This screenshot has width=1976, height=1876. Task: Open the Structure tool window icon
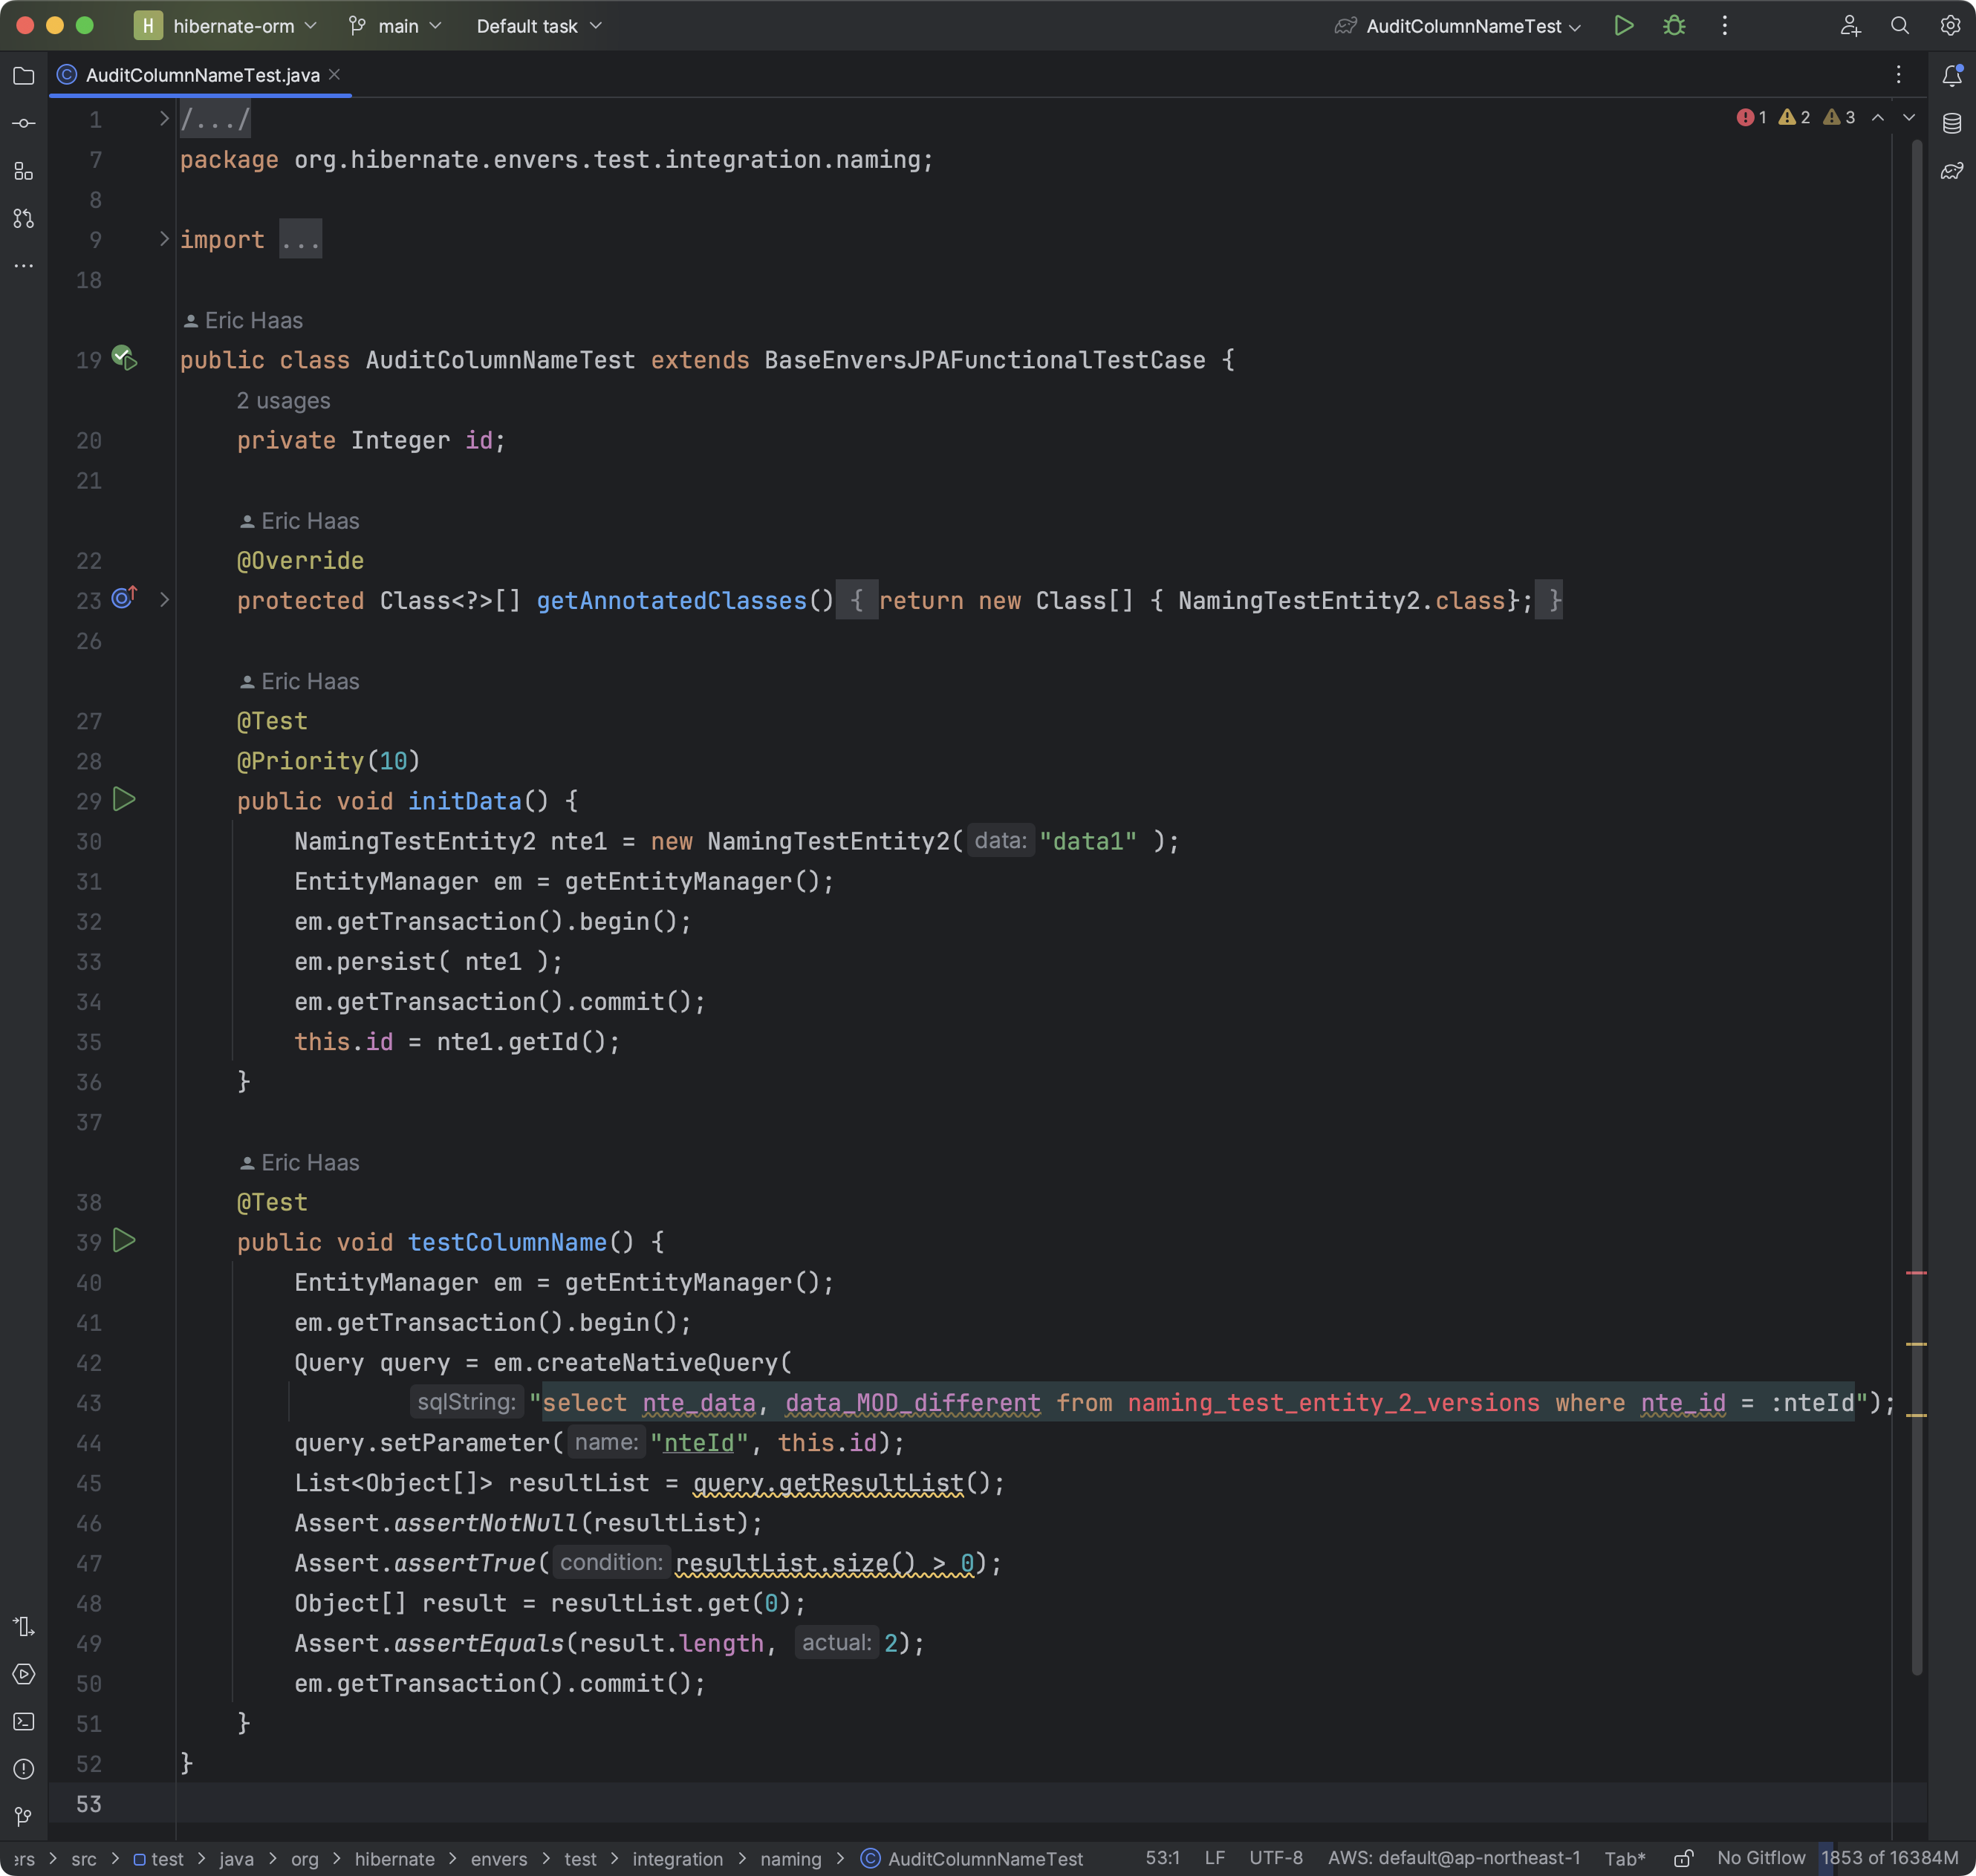(24, 171)
